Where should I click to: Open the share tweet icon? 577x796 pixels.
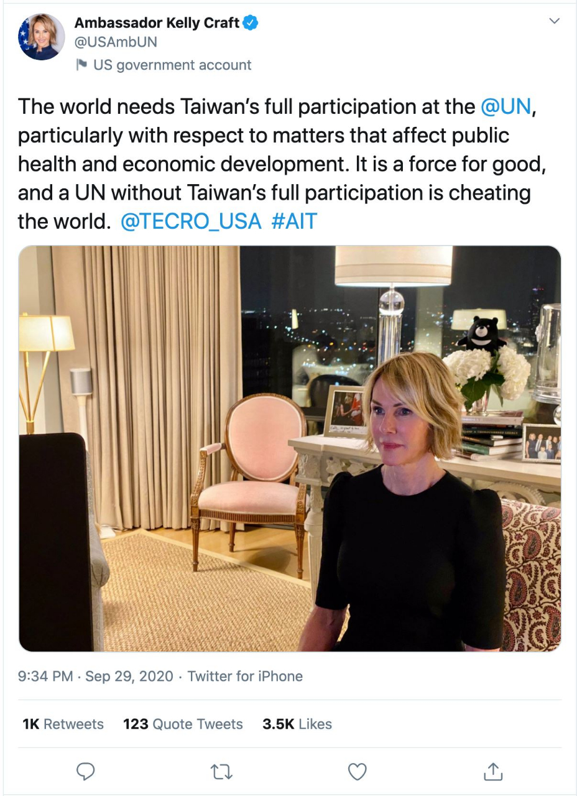(492, 772)
